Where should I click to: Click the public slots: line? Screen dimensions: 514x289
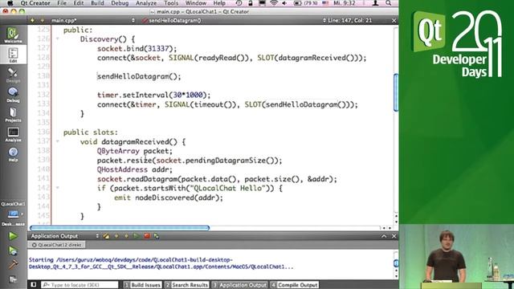point(91,132)
